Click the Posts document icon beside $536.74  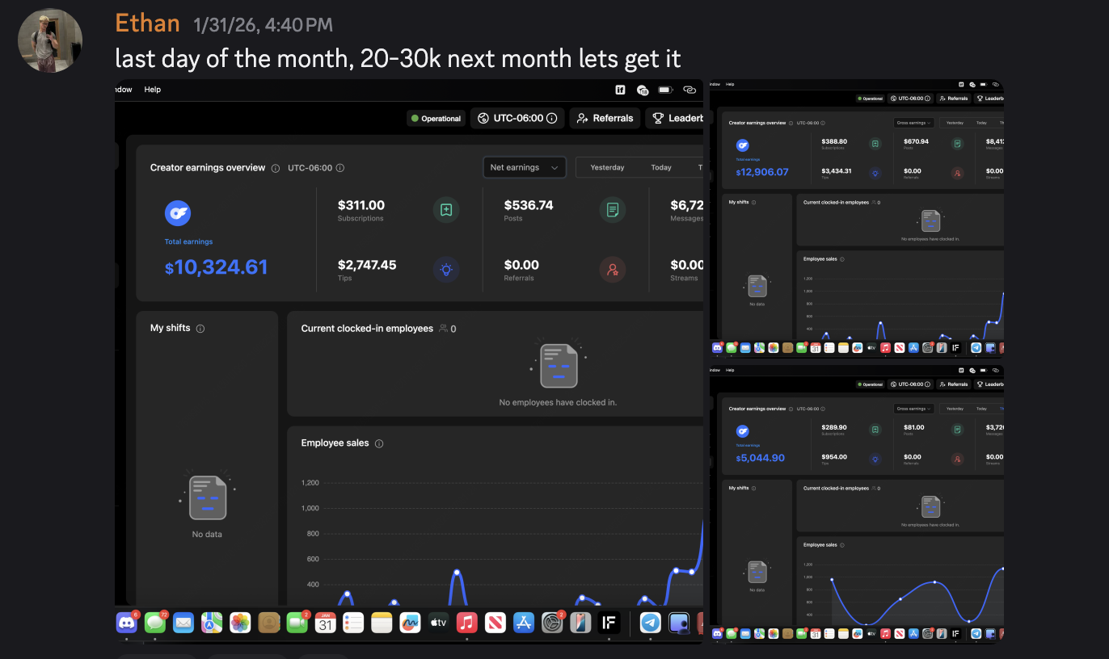(613, 210)
